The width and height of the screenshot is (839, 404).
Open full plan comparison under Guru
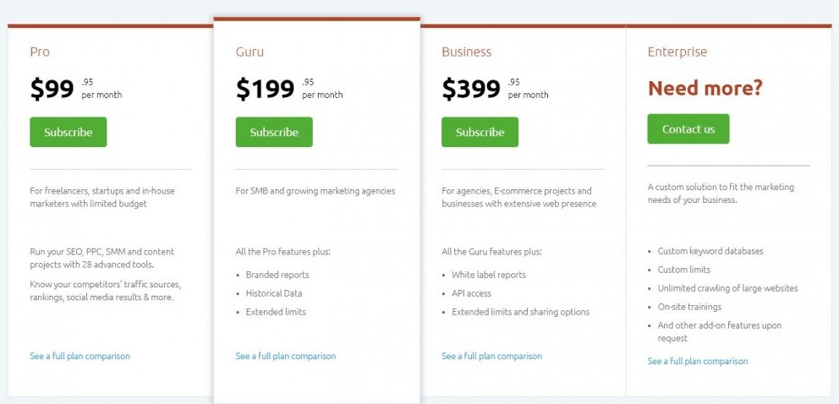coord(286,356)
